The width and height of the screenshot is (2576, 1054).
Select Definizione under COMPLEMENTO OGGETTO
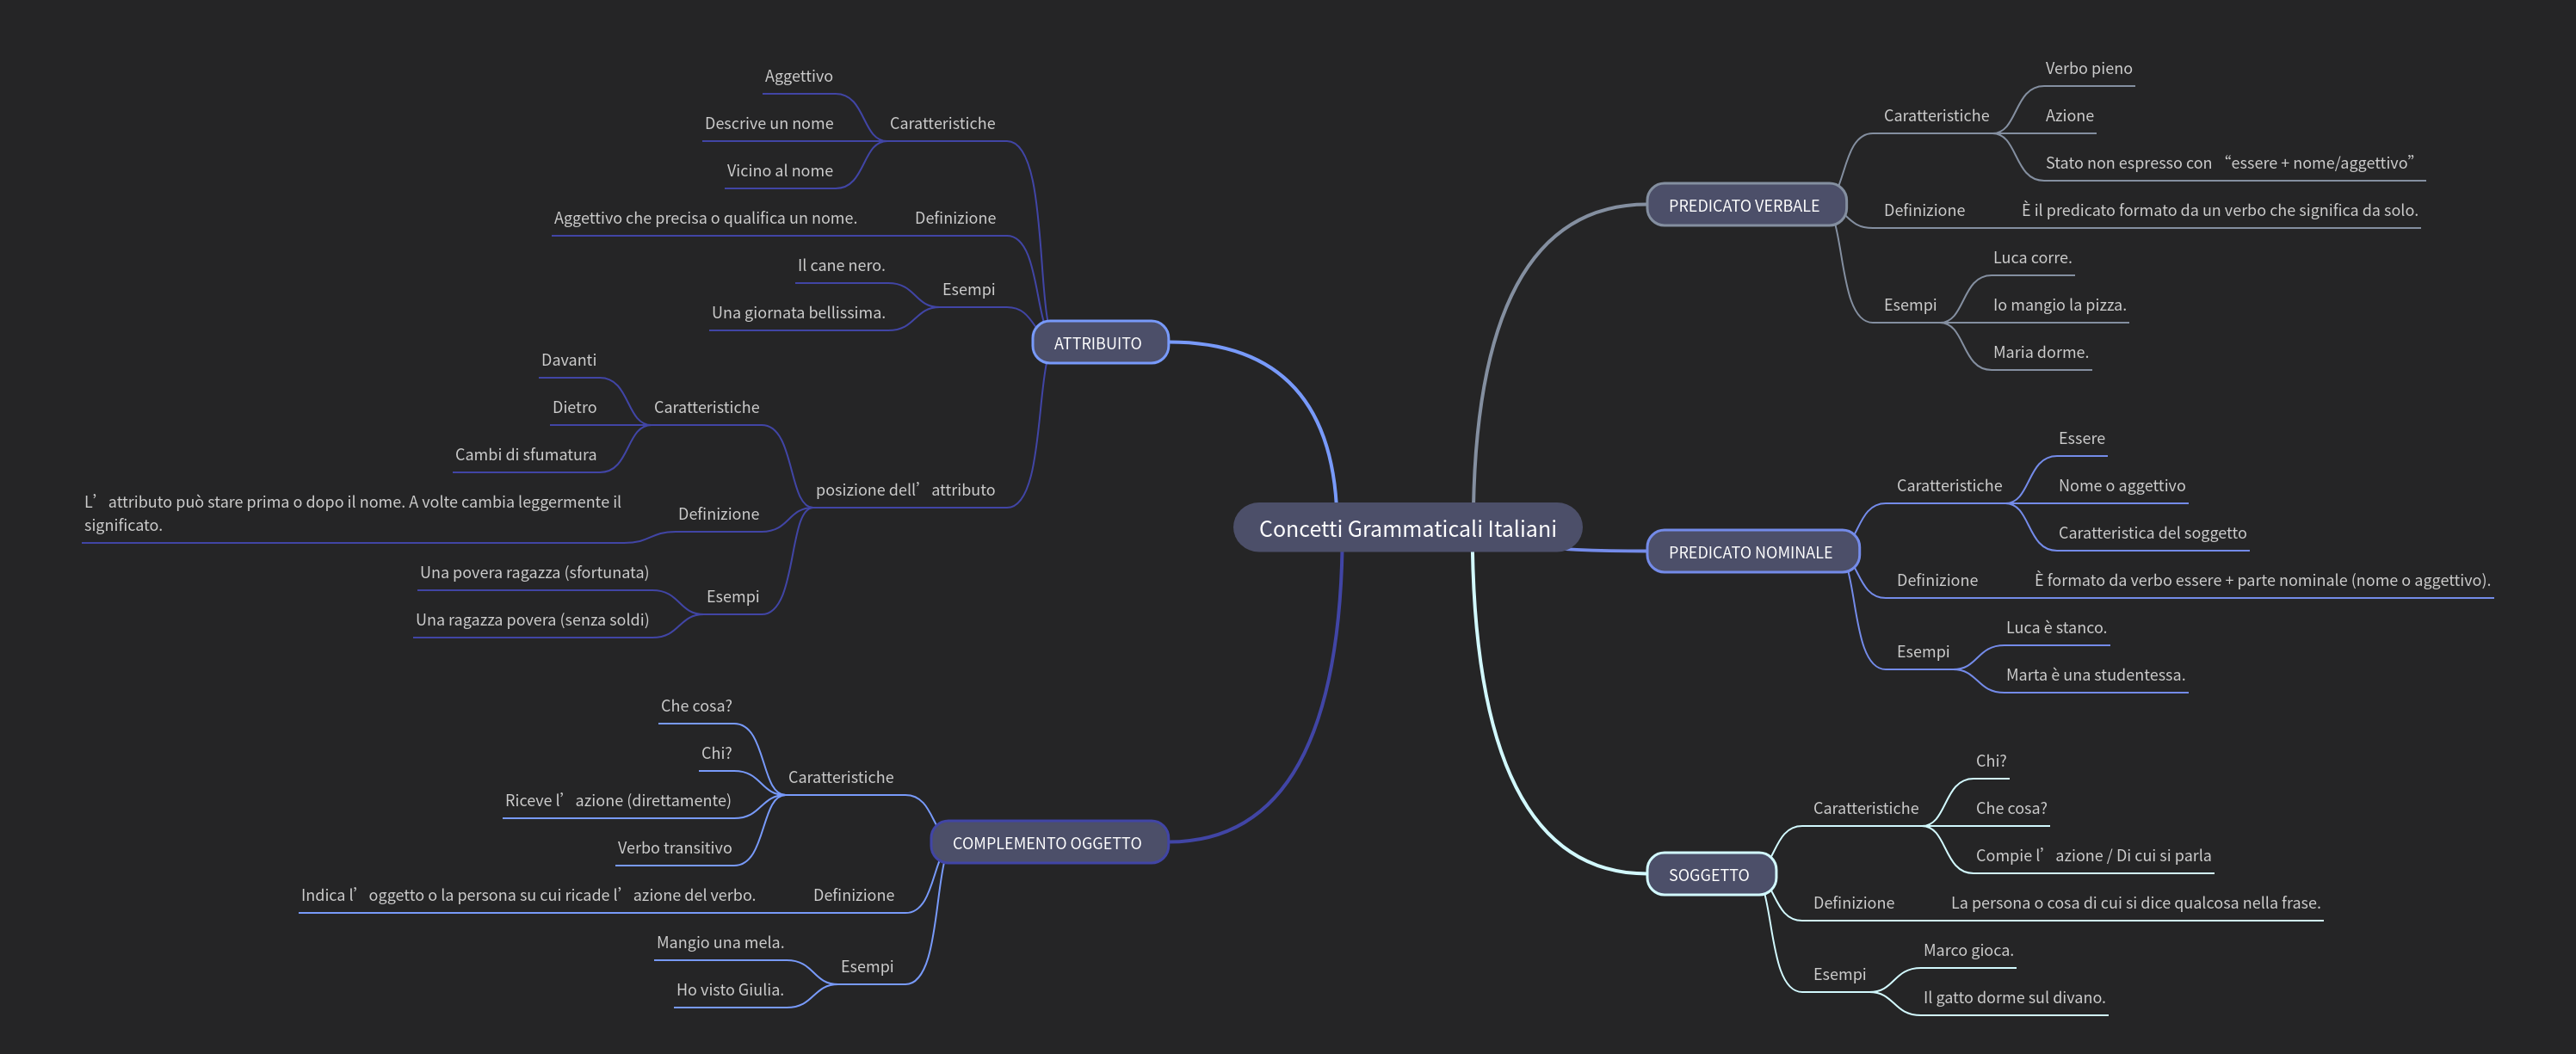853,895
